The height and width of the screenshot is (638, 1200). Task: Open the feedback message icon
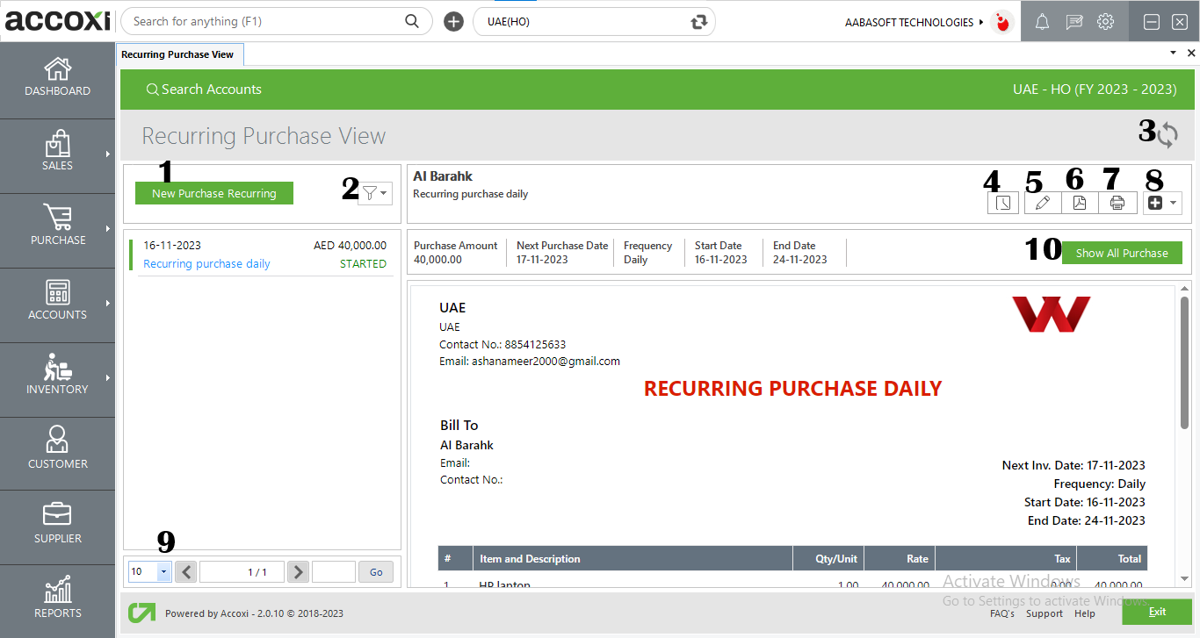coord(1073,21)
